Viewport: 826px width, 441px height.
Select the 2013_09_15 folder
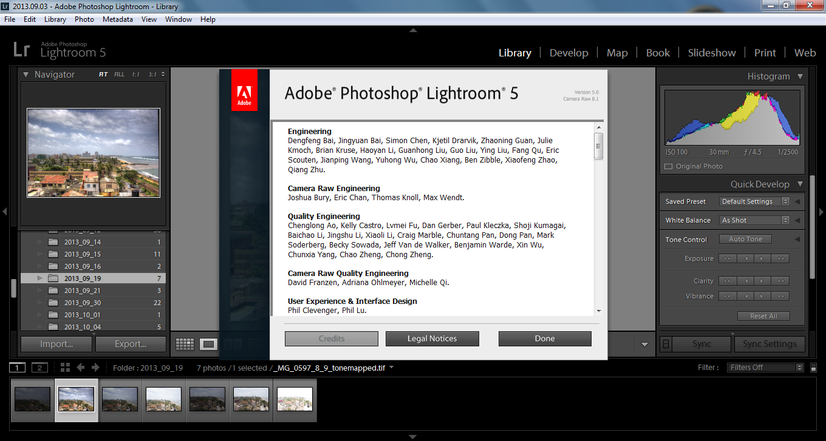click(93, 254)
